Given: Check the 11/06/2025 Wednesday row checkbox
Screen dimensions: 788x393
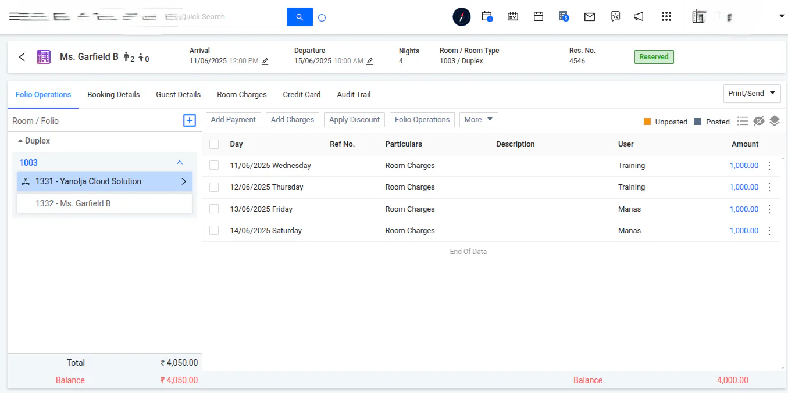Looking at the screenshot, I should [x=214, y=166].
